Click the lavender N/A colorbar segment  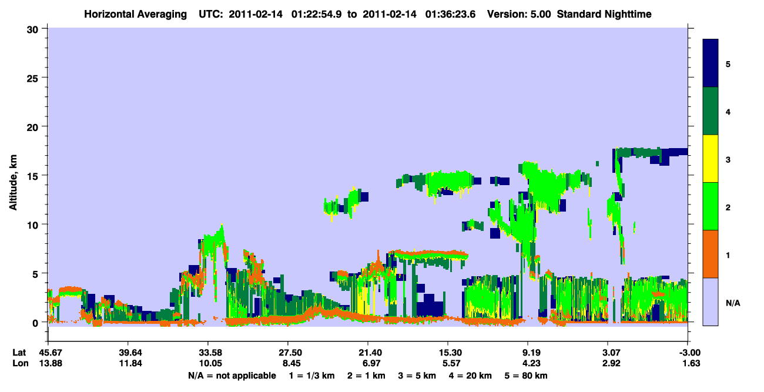click(711, 301)
